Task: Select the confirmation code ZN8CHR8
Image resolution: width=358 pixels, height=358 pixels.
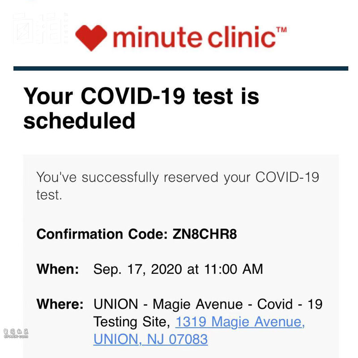Action: 205,234
